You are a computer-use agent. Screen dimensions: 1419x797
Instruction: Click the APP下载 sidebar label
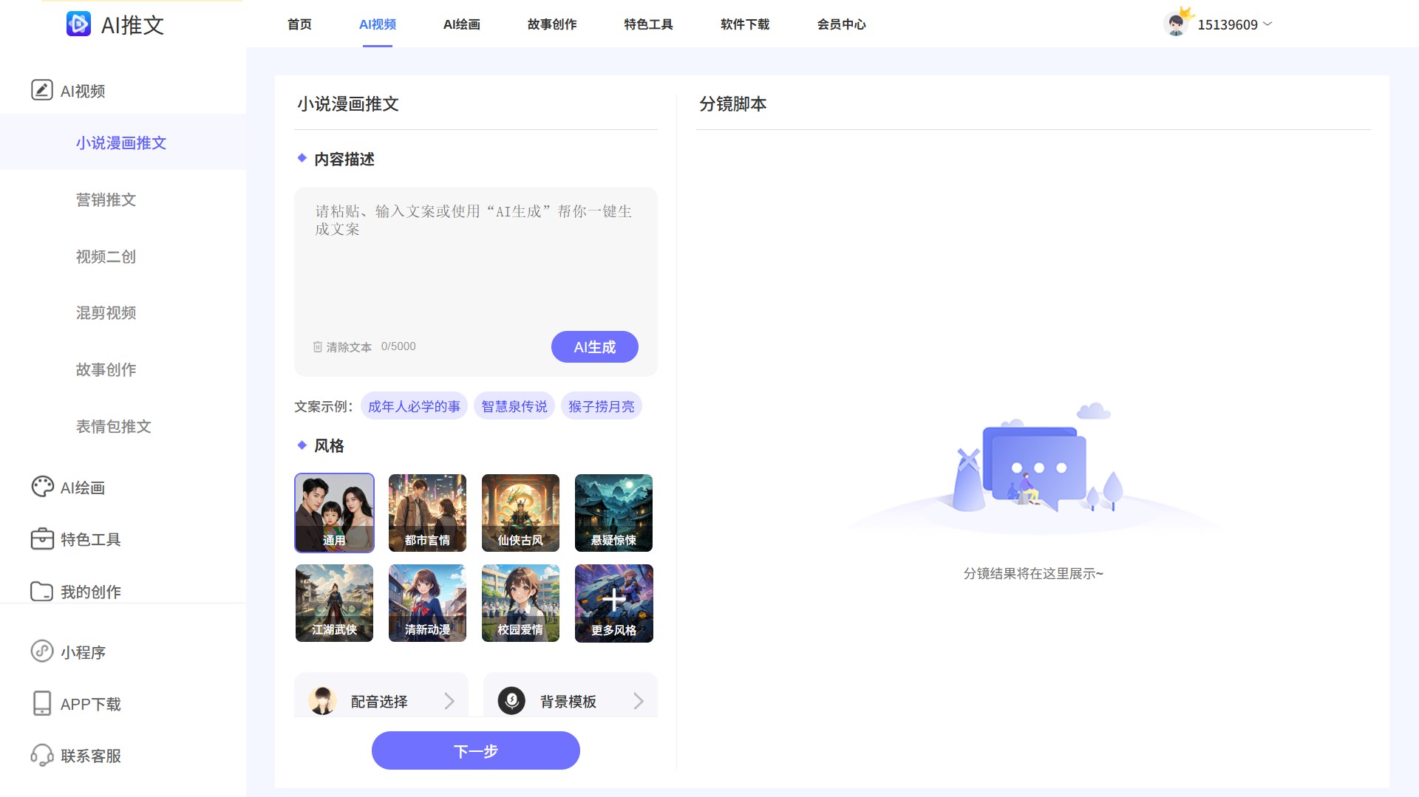tap(91, 704)
